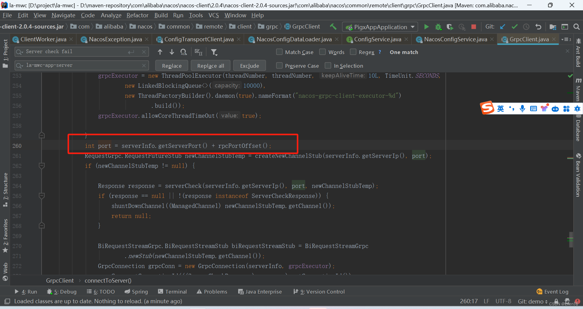
Task: Click the UTF-8 encoding in status bar
Action: tap(503, 301)
